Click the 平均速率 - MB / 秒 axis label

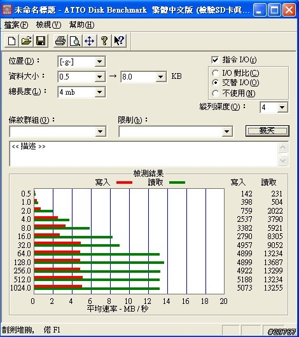(118, 309)
